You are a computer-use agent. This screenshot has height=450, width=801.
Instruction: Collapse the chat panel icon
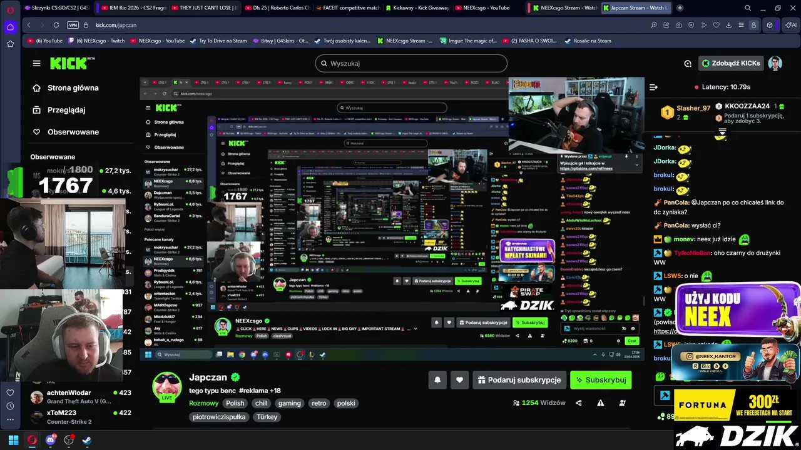click(x=653, y=87)
